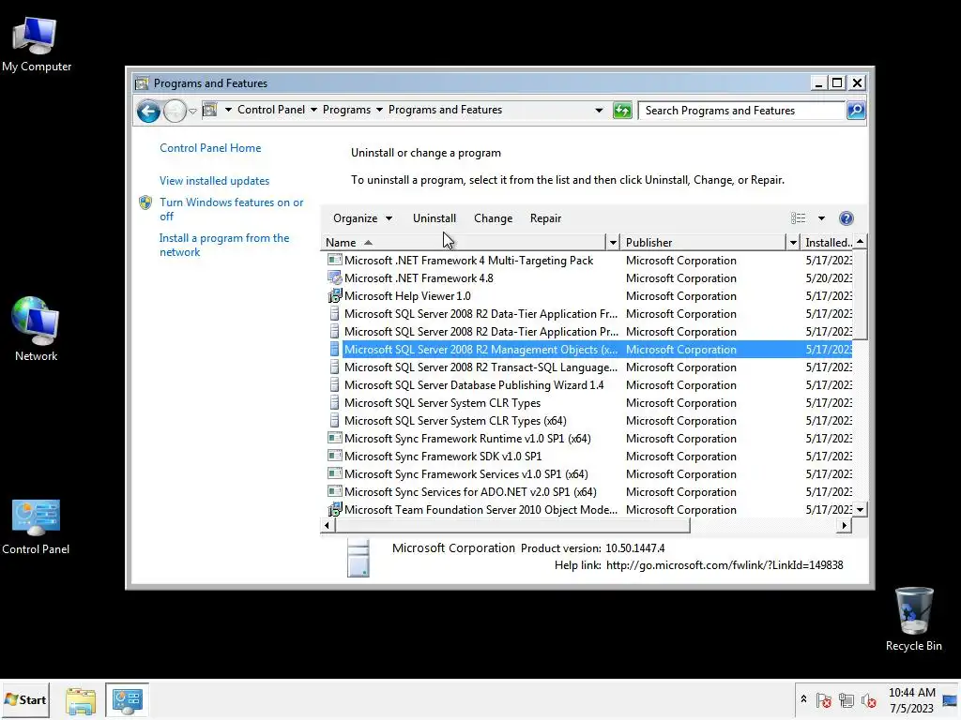
Task: Sort by the Publisher column header
Action: (x=702, y=243)
